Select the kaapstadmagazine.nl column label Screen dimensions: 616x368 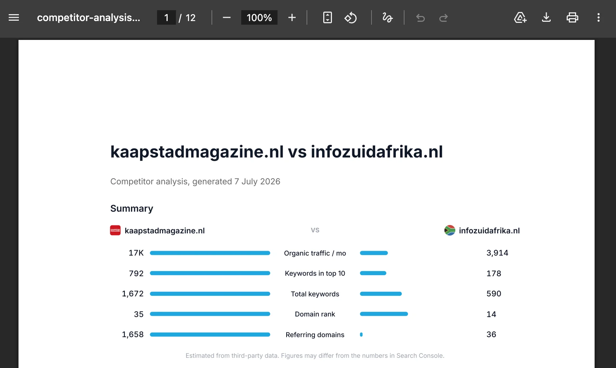pyautogui.click(x=165, y=231)
